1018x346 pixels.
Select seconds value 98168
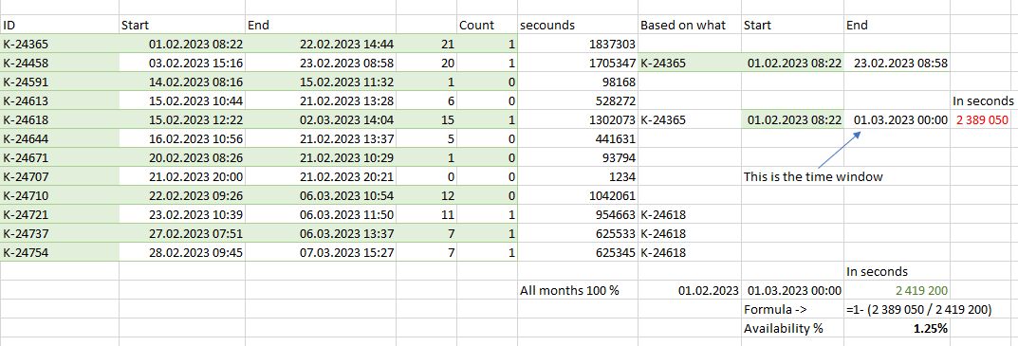[577, 82]
